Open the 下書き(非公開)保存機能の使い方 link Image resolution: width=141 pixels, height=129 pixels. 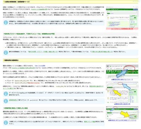click(102, 52)
